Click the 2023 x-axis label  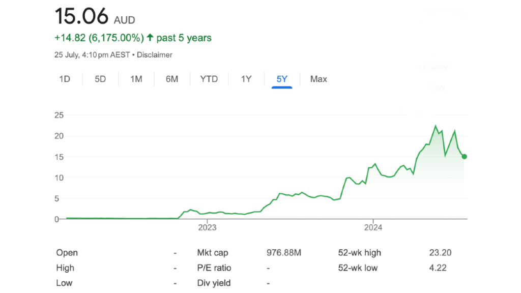click(207, 227)
